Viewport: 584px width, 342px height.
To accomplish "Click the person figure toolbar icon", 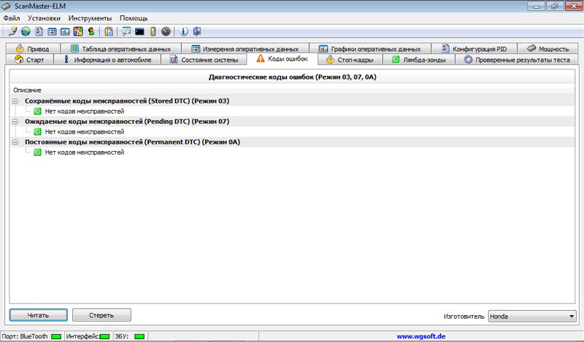I will tap(91, 31).
